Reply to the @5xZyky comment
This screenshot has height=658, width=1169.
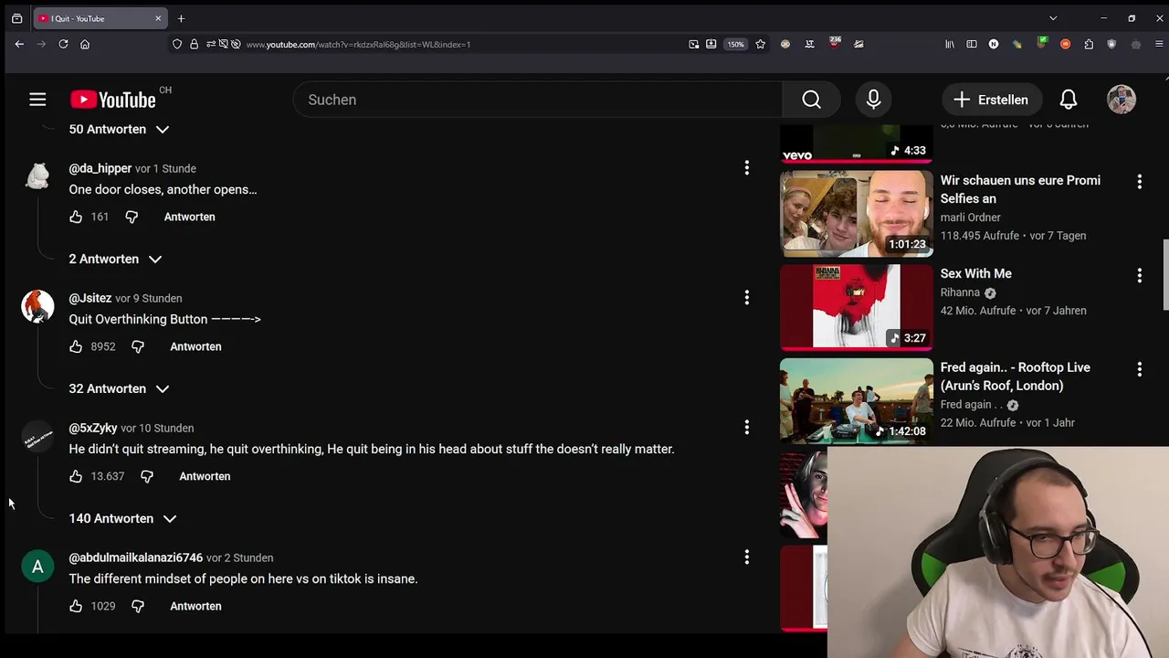point(205,476)
